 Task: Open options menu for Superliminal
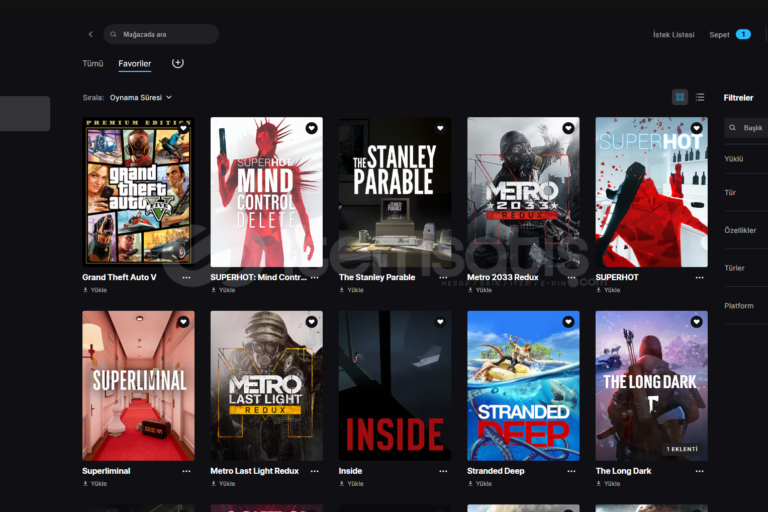(186, 471)
